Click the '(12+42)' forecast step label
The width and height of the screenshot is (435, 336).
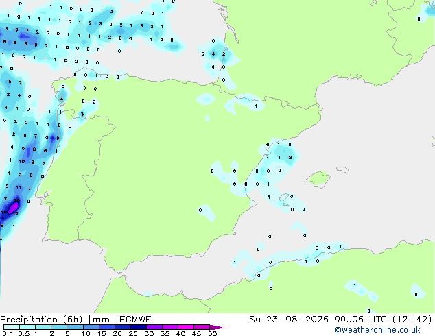pyautogui.click(x=412, y=320)
